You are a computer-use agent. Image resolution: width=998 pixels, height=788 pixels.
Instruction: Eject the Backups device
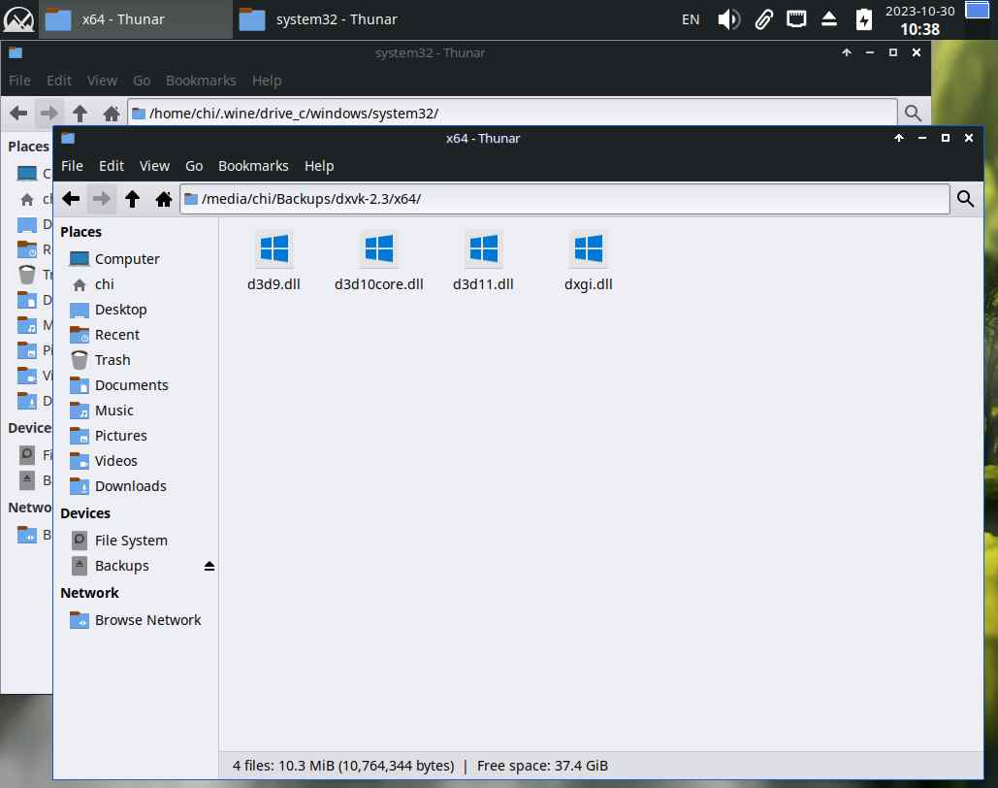click(x=209, y=566)
